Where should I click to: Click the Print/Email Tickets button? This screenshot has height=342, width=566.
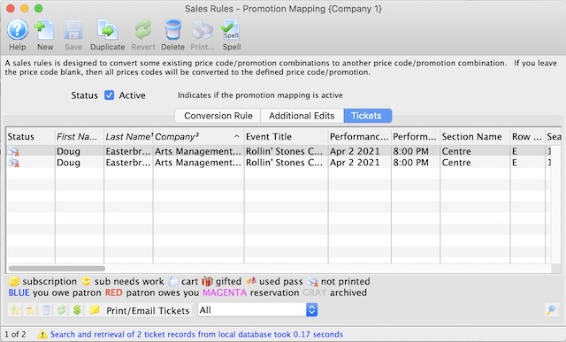point(148,310)
